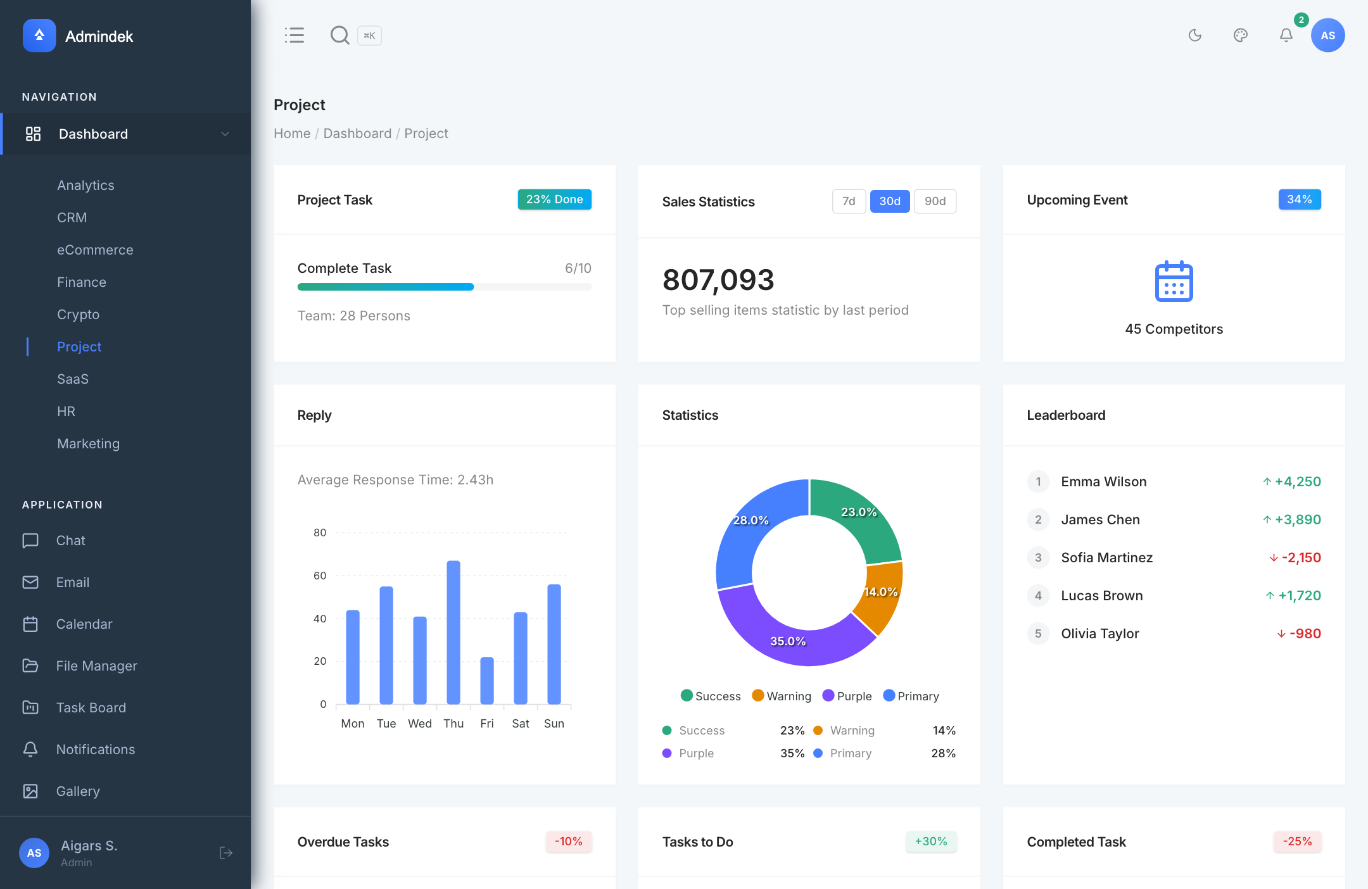Open the Calendar application icon
The height and width of the screenshot is (889, 1368).
[x=31, y=624]
